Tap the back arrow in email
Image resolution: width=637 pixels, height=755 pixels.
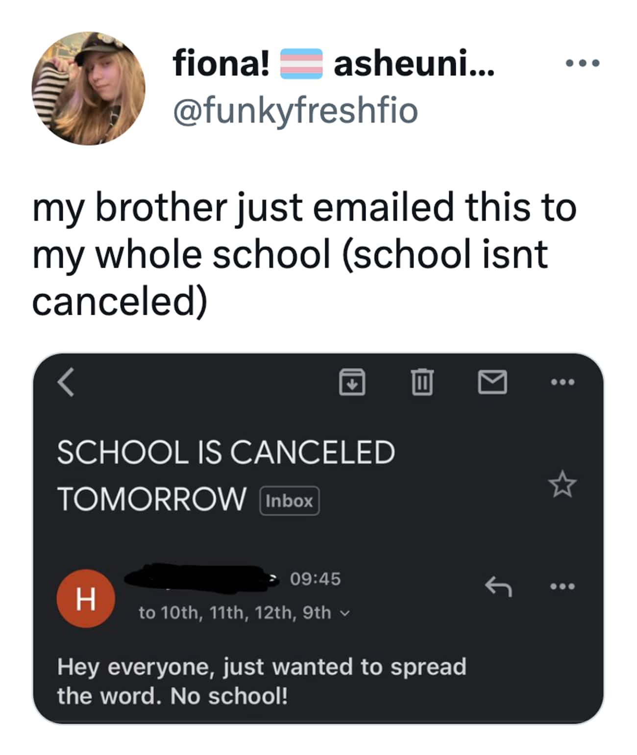pyautogui.click(x=66, y=382)
